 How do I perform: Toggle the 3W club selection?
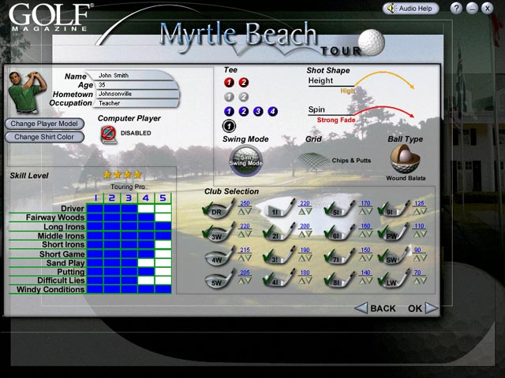click(x=219, y=233)
